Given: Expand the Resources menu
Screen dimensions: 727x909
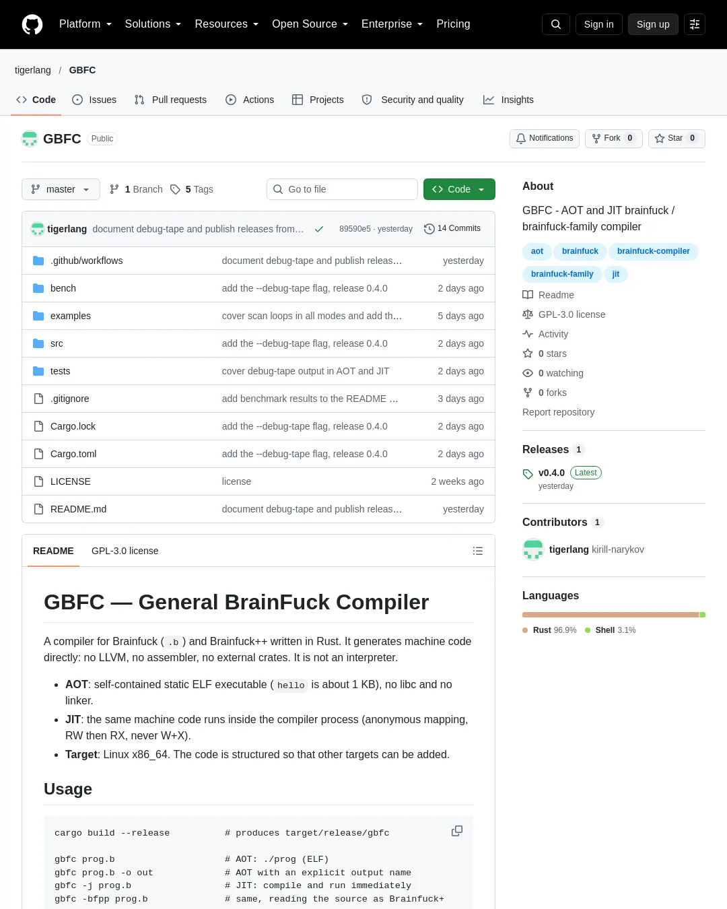Looking at the screenshot, I should (x=226, y=24).
